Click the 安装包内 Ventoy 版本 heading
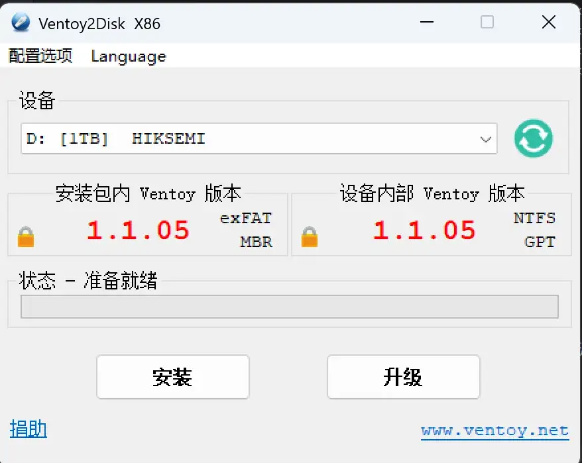This screenshot has width=582, height=463. [x=148, y=193]
